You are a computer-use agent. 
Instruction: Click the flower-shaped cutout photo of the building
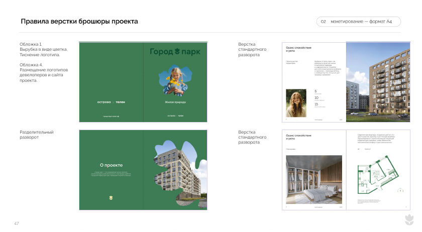coord(180,174)
